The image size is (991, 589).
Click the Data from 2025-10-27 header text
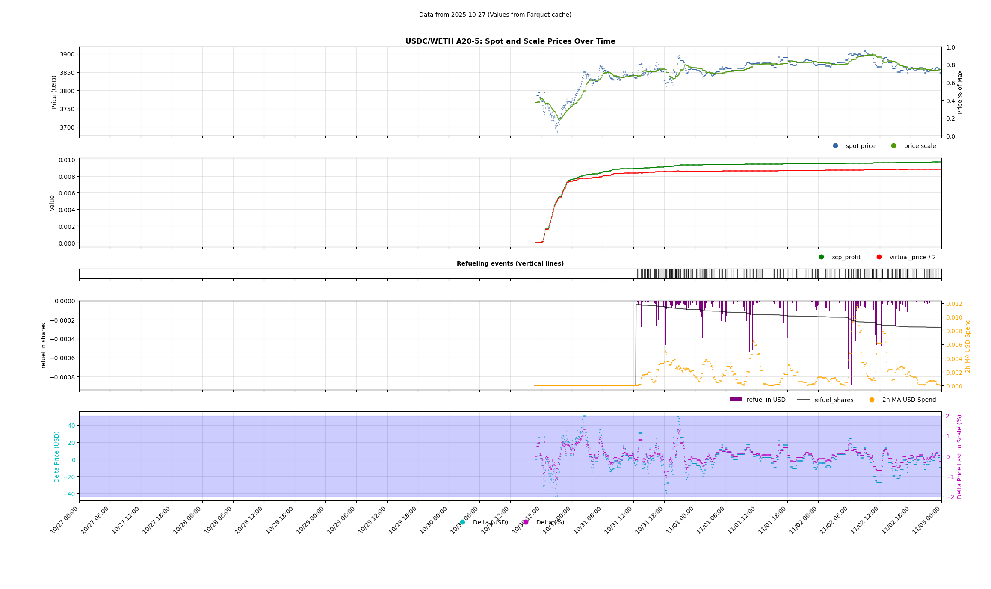point(495,15)
